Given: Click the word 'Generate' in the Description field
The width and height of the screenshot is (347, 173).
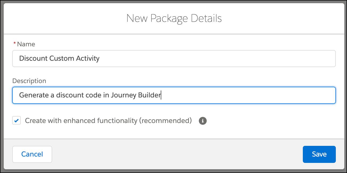Looking at the screenshot, I should [34, 95].
